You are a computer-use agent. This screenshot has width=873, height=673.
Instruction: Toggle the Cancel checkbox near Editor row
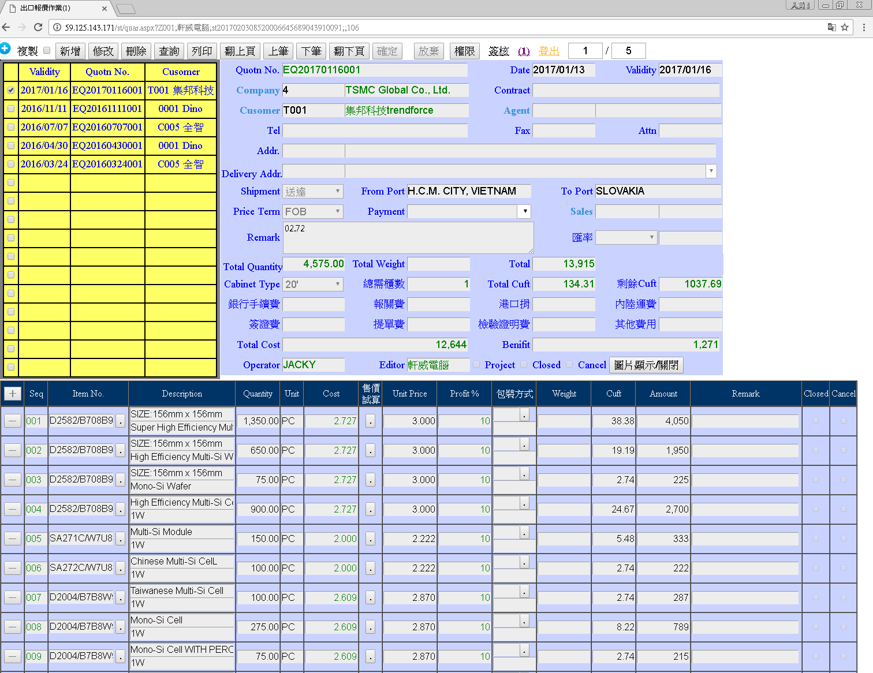(x=569, y=364)
